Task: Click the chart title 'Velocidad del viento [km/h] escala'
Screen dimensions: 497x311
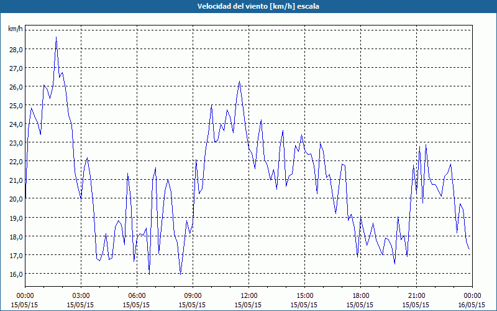Action: [x=258, y=6]
